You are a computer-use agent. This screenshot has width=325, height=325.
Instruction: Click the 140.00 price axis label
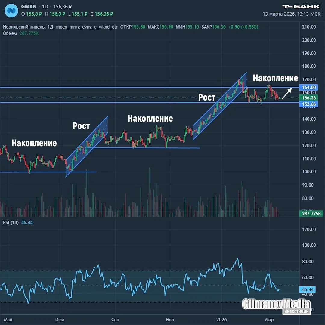309,119
